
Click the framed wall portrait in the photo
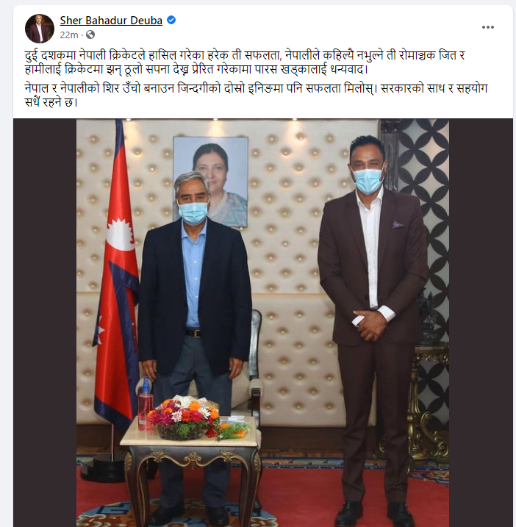click(211, 182)
